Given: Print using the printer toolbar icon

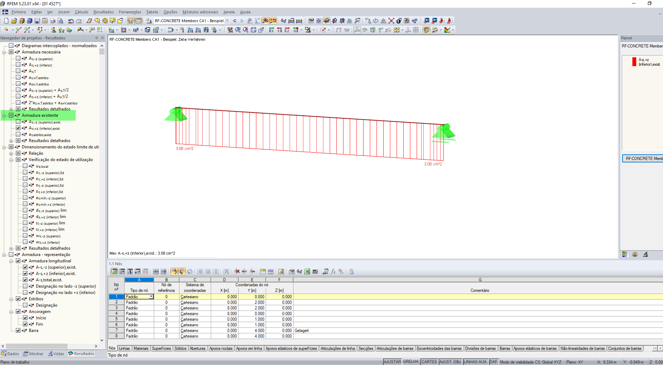Looking at the screenshot, I should [53, 21].
